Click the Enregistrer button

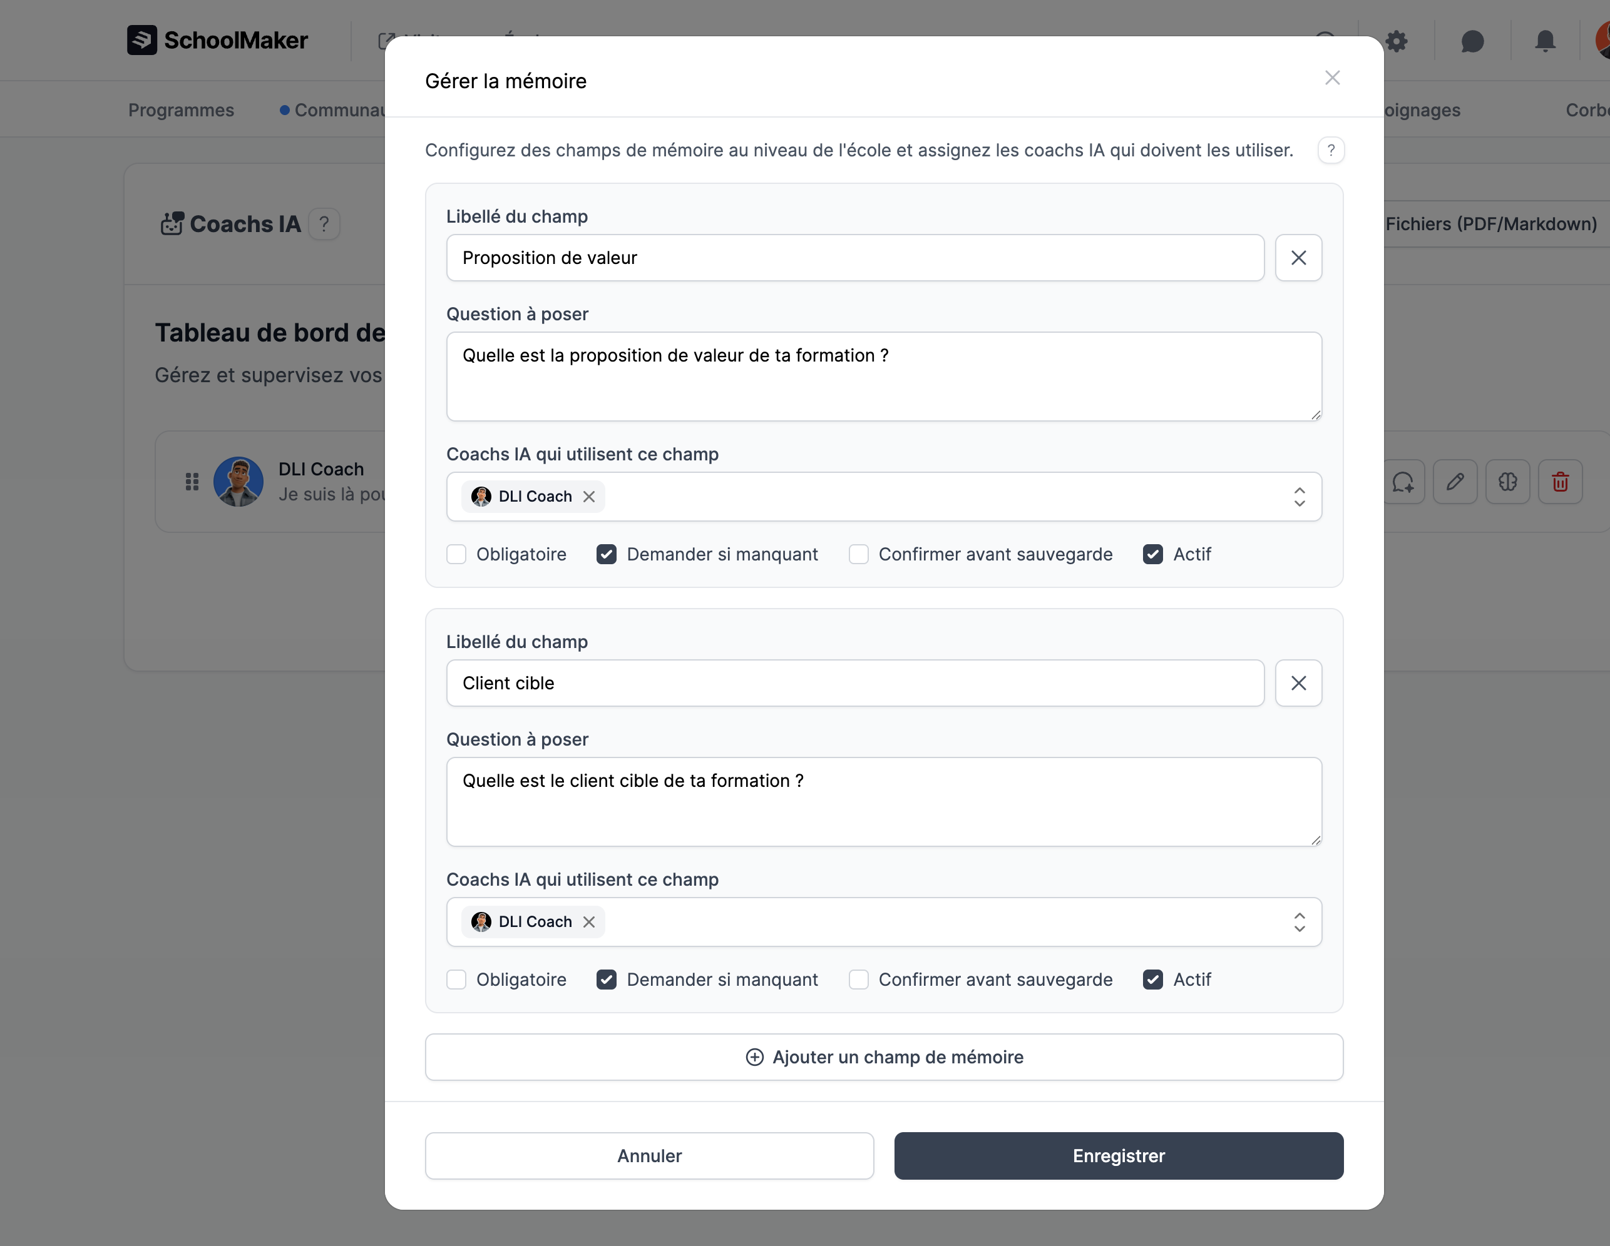[x=1119, y=1155]
